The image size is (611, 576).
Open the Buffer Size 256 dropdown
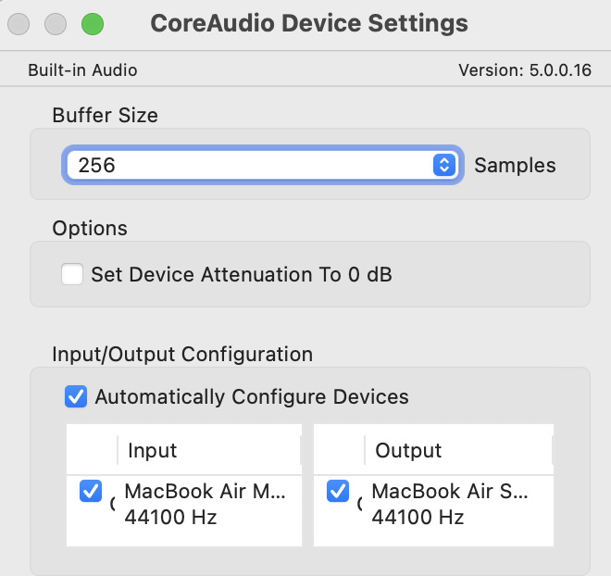point(250,166)
